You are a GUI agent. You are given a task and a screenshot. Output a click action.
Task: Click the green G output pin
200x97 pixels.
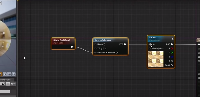(x=172, y=53)
